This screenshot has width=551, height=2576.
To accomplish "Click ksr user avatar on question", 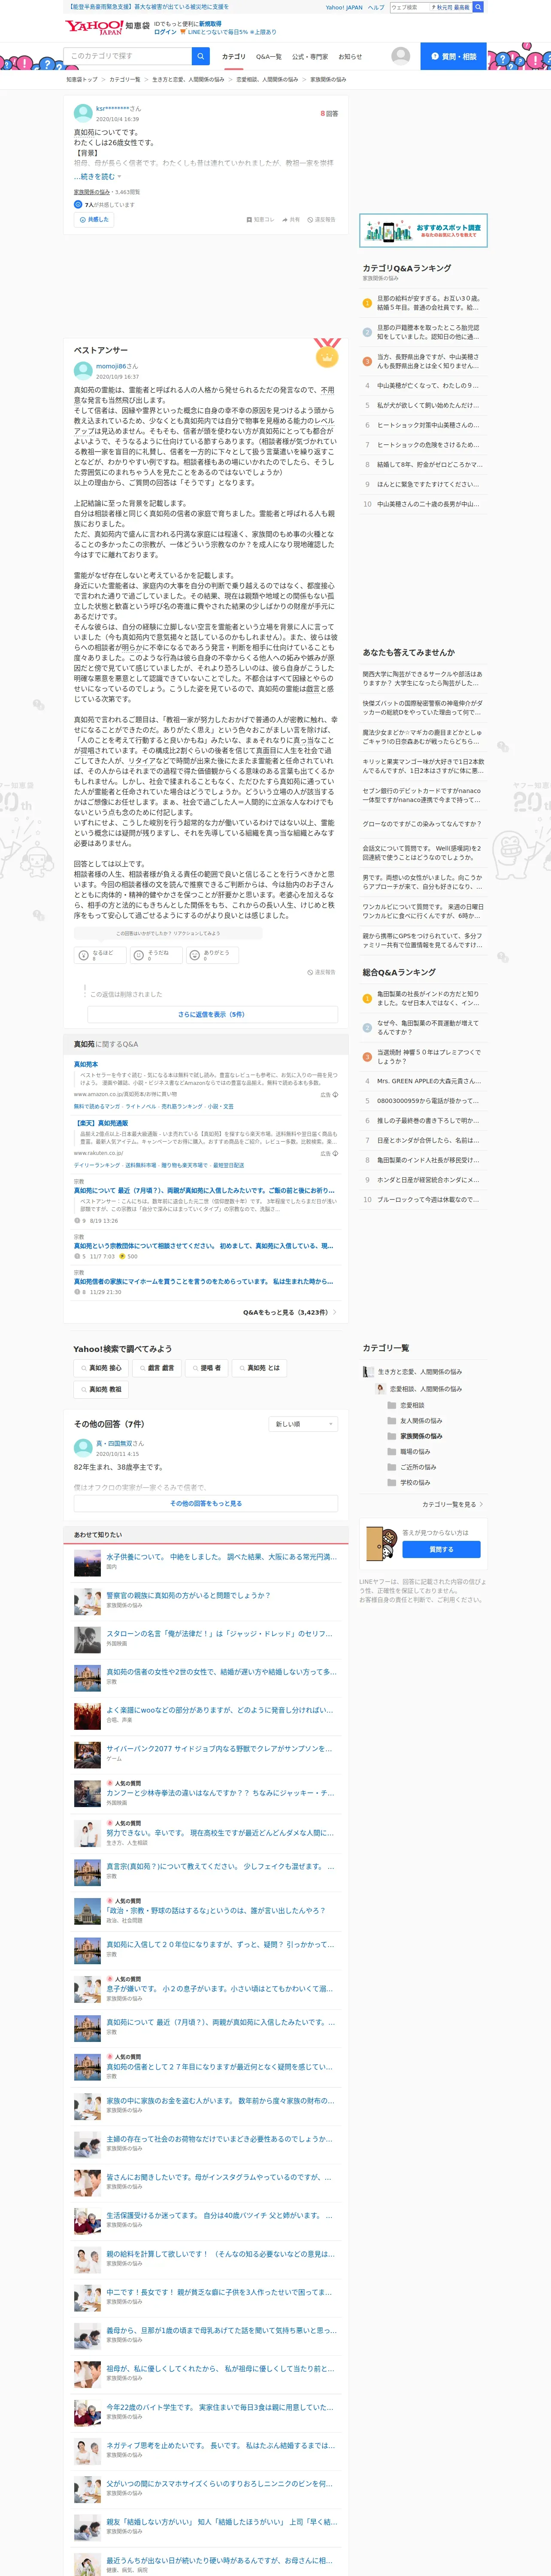I will (83, 113).
